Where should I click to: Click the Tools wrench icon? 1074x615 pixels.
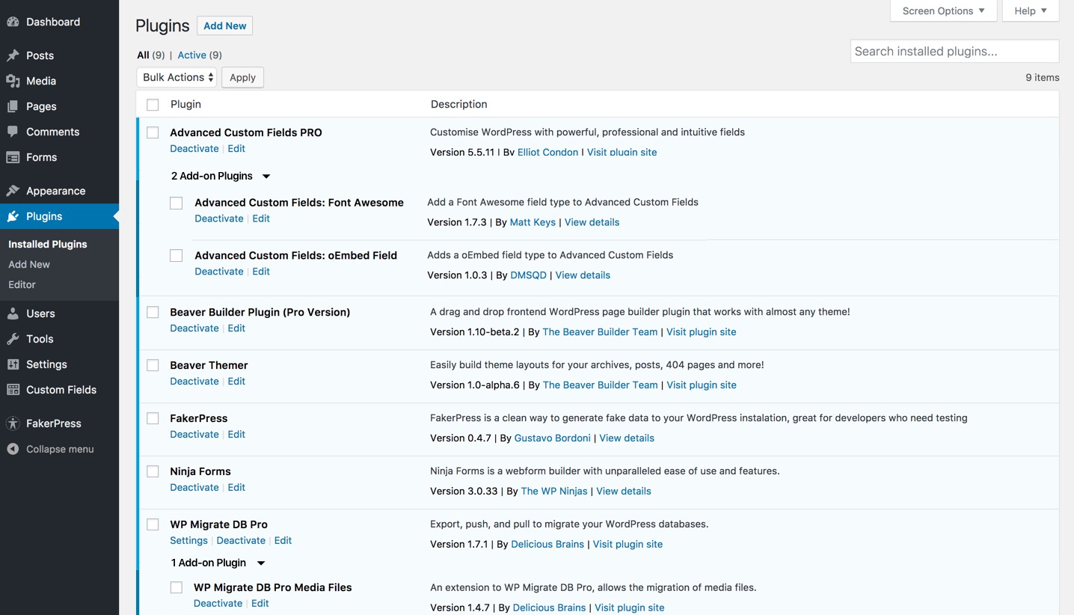13,339
